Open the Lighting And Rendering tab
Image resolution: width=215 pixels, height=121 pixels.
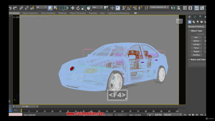click(x=118, y=13)
